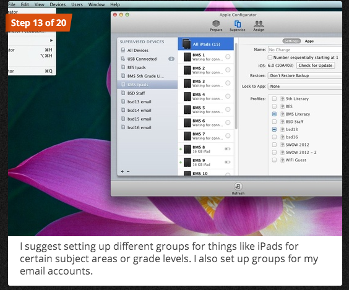349x290 pixels.
Task: Toggle the BMS Literacy profile checkbox
Action: (x=274, y=114)
